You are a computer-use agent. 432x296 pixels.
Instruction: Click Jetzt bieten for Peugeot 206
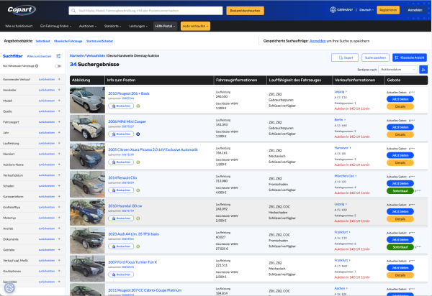(400, 99)
